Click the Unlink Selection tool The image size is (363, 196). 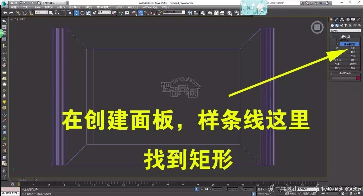click(25, 13)
